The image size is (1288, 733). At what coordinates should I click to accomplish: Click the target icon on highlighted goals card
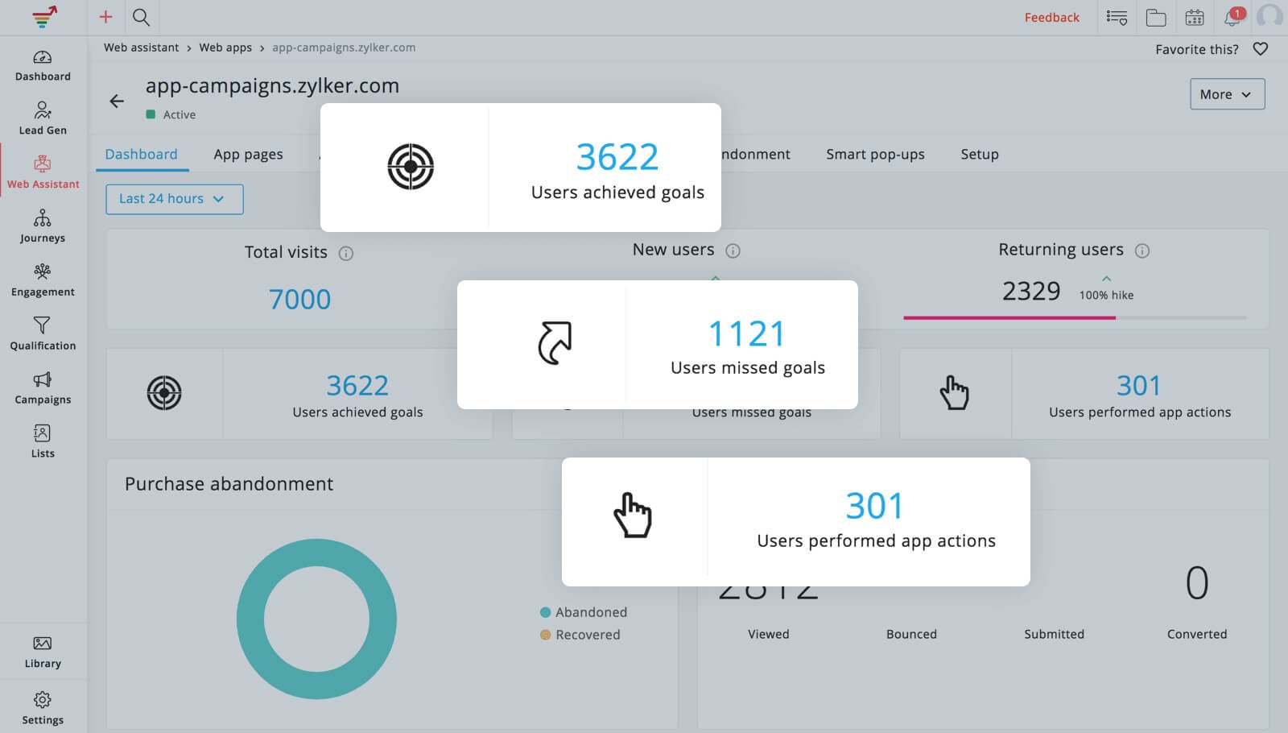(x=411, y=167)
